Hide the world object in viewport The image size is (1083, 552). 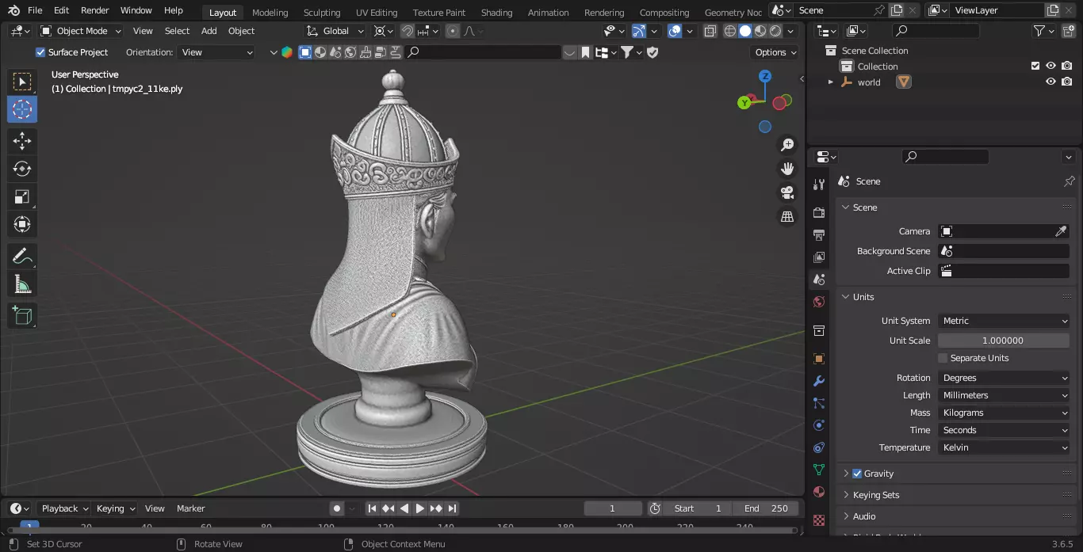(x=1050, y=82)
